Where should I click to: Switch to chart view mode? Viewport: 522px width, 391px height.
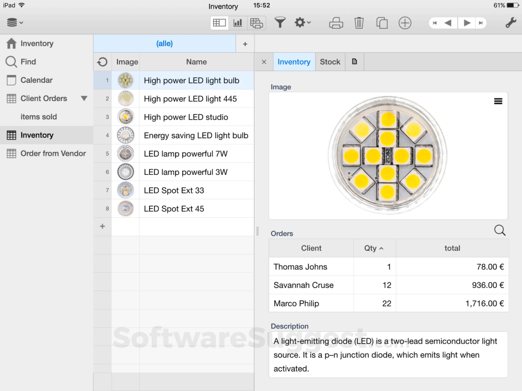point(238,23)
